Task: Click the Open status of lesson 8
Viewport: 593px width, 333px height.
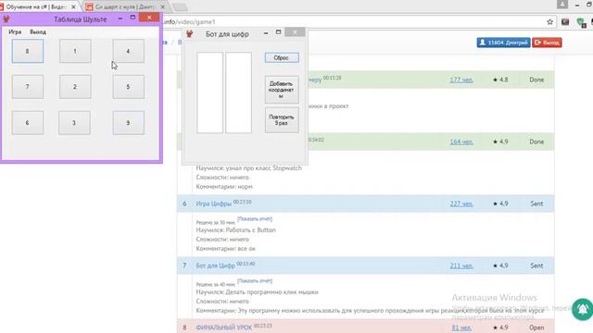Action: (536, 327)
